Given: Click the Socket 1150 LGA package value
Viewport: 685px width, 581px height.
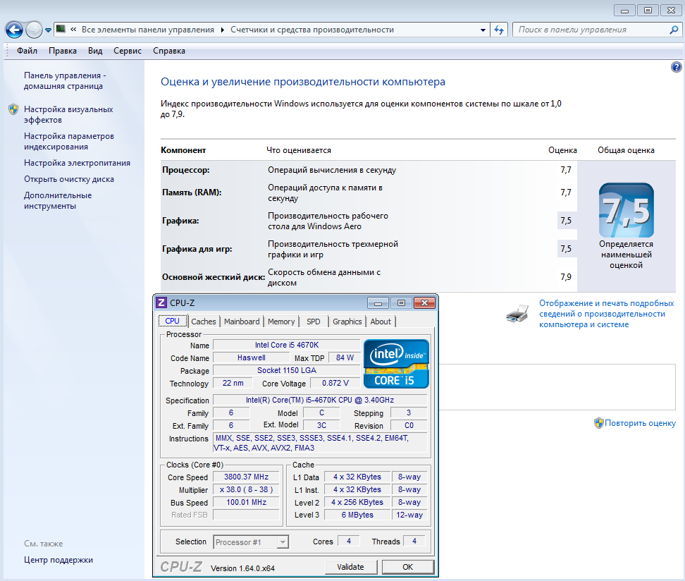Looking at the screenshot, I should click(287, 370).
